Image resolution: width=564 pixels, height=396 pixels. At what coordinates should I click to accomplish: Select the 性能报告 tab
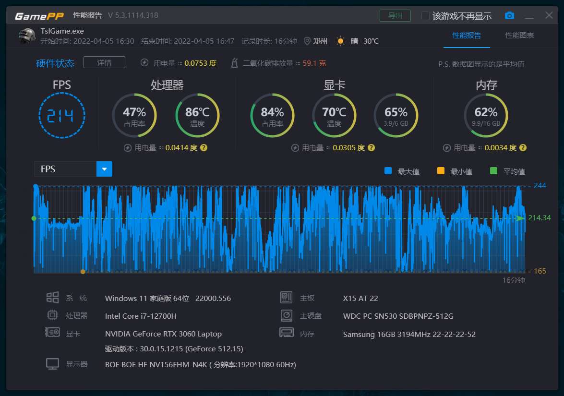[467, 36]
